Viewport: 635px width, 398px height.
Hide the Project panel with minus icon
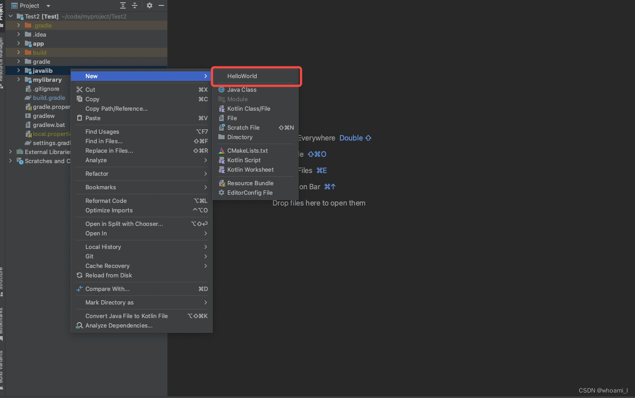click(161, 5)
